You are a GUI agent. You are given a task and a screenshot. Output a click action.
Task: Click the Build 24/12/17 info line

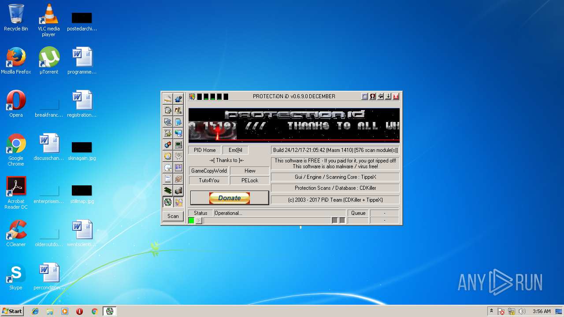(x=335, y=150)
